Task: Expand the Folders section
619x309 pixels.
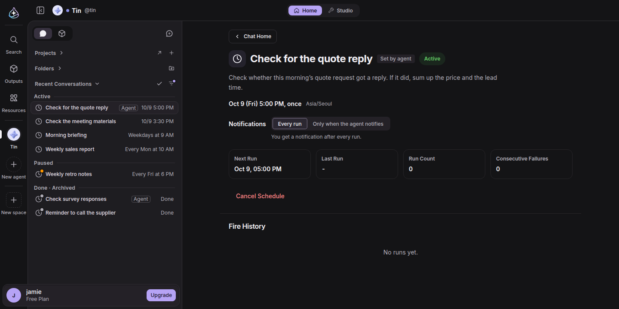Action: (48, 68)
